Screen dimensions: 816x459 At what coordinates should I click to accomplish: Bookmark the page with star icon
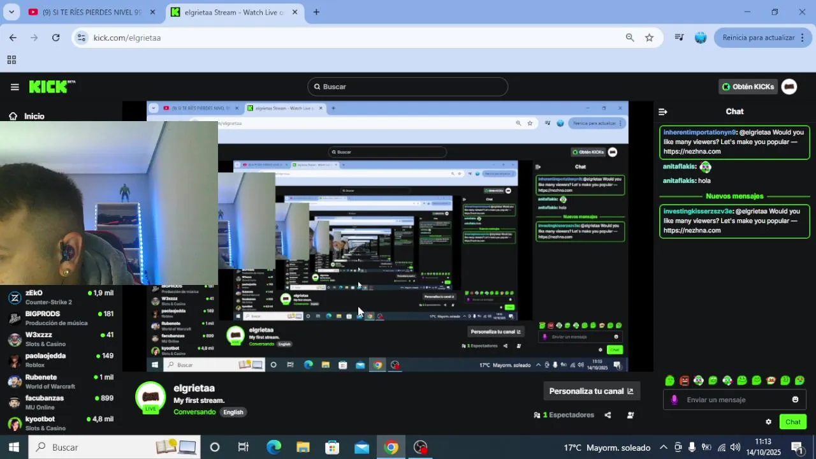click(x=649, y=38)
